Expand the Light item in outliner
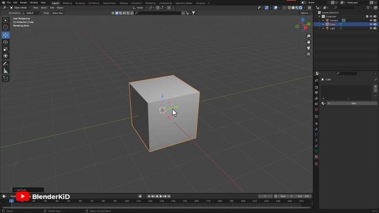The image size is (379, 213). [323, 28]
